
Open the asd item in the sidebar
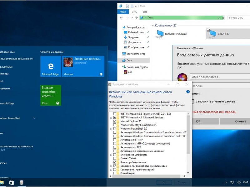pos(130,72)
